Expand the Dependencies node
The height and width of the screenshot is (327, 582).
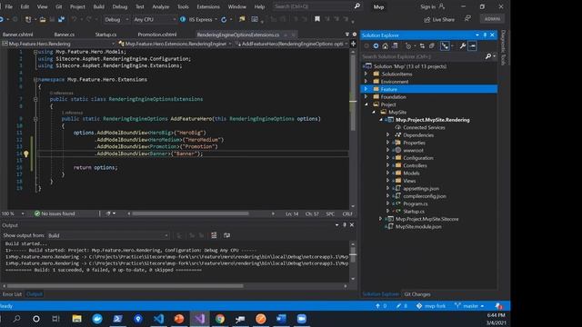click(388, 135)
